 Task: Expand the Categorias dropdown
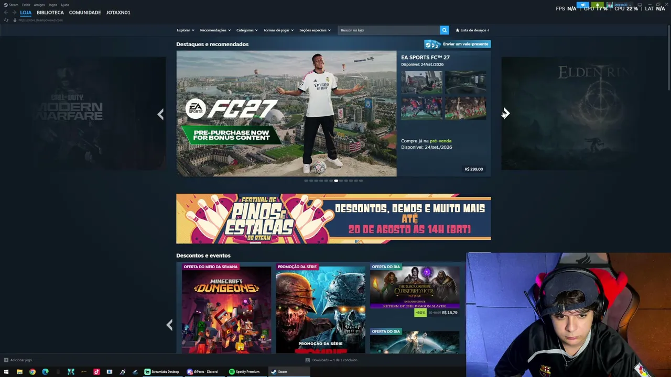(247, 30)
